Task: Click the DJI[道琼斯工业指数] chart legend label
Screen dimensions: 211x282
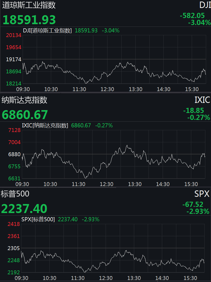Action: (47, 31)
